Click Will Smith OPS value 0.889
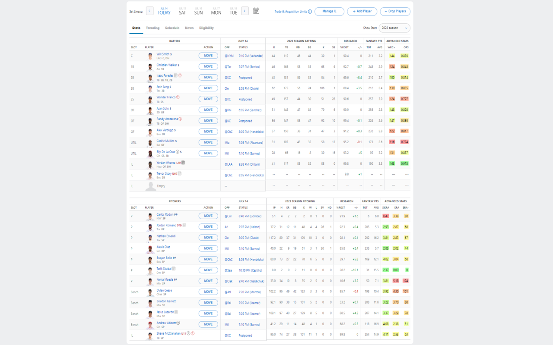The width and height of the screenshot is (553, 345). (x=404, y=56)
